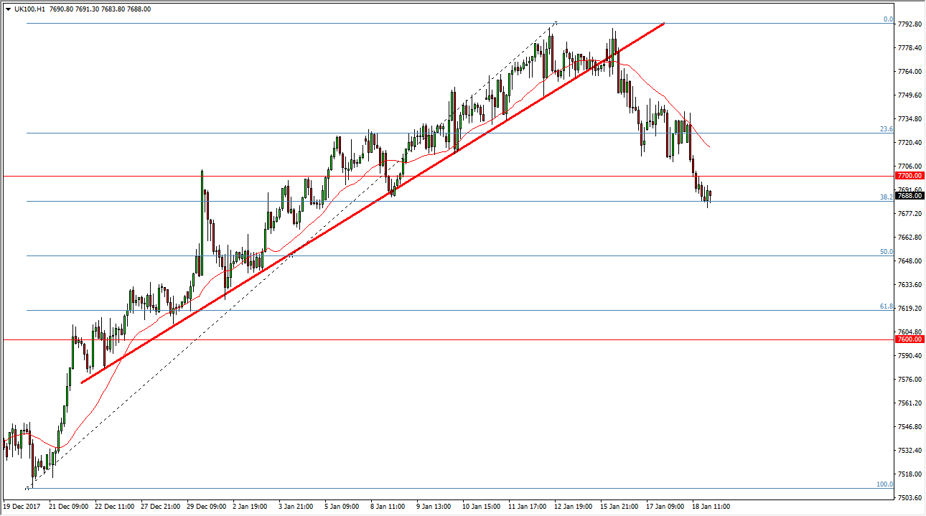
Task: Click the red 7600.00 price level tag
Action: pos(909,339)
